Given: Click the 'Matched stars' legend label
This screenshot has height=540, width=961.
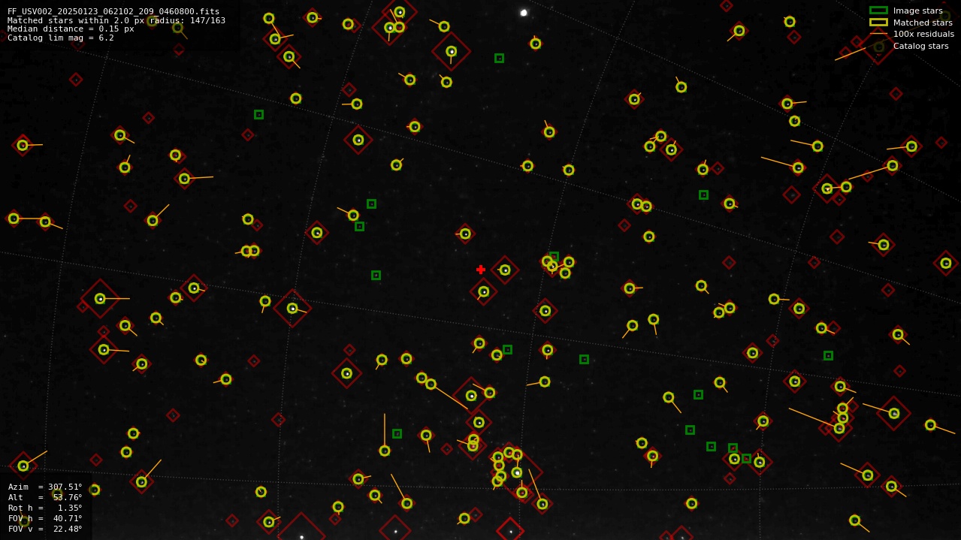Looking at the screenshot, I should (922, 23).
